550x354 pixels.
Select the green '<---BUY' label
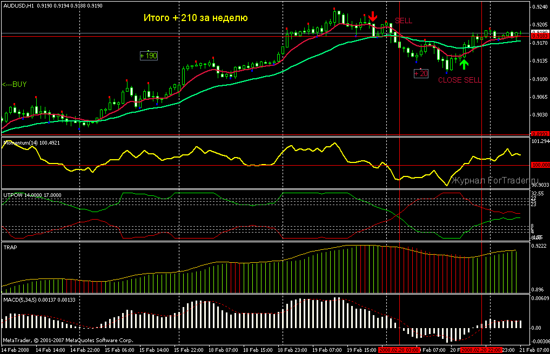[15, 85]
